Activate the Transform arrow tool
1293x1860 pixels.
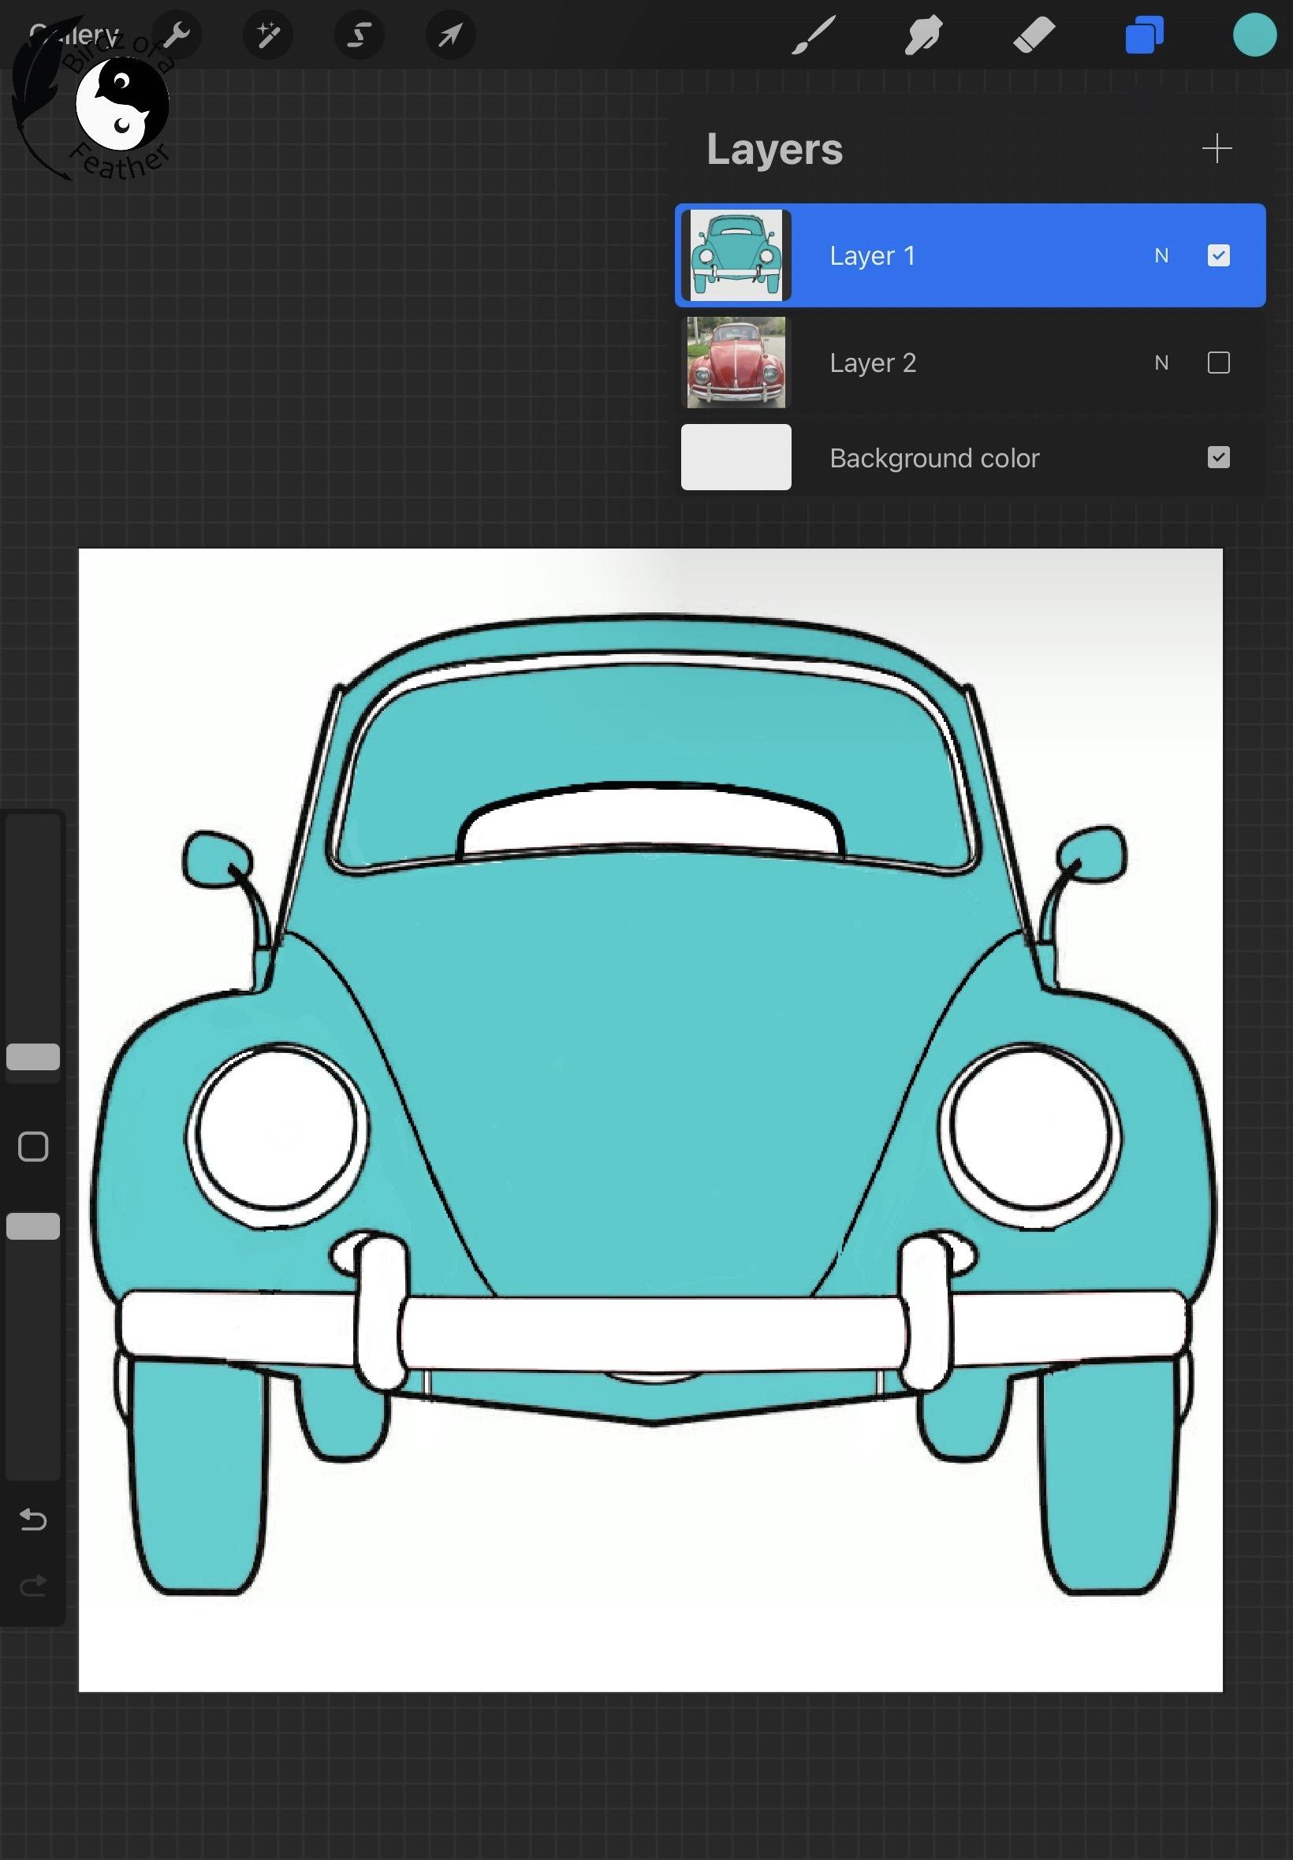pos(450,35)
